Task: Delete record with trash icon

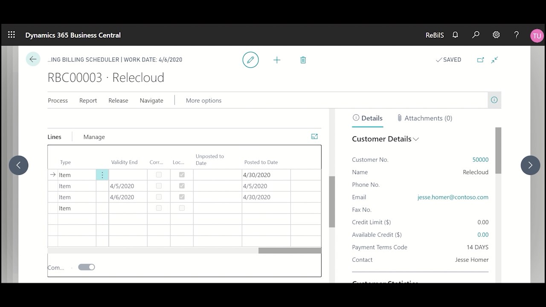Action: tap(303, 60)
